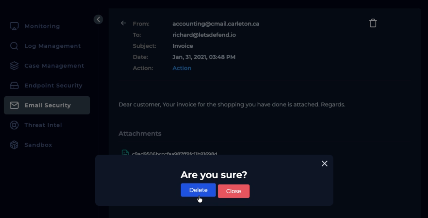Click the sender address accounting@cmail.carleton.ca
Screen dimensions: 428x218
216,24
